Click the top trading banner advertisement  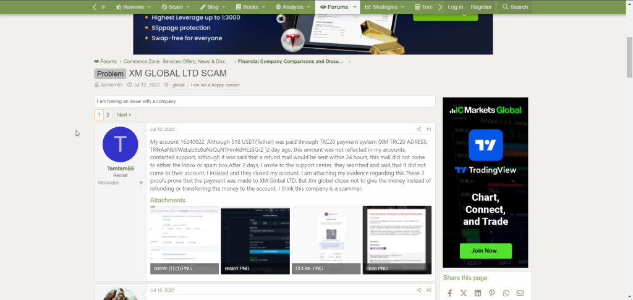pos(313,35)
